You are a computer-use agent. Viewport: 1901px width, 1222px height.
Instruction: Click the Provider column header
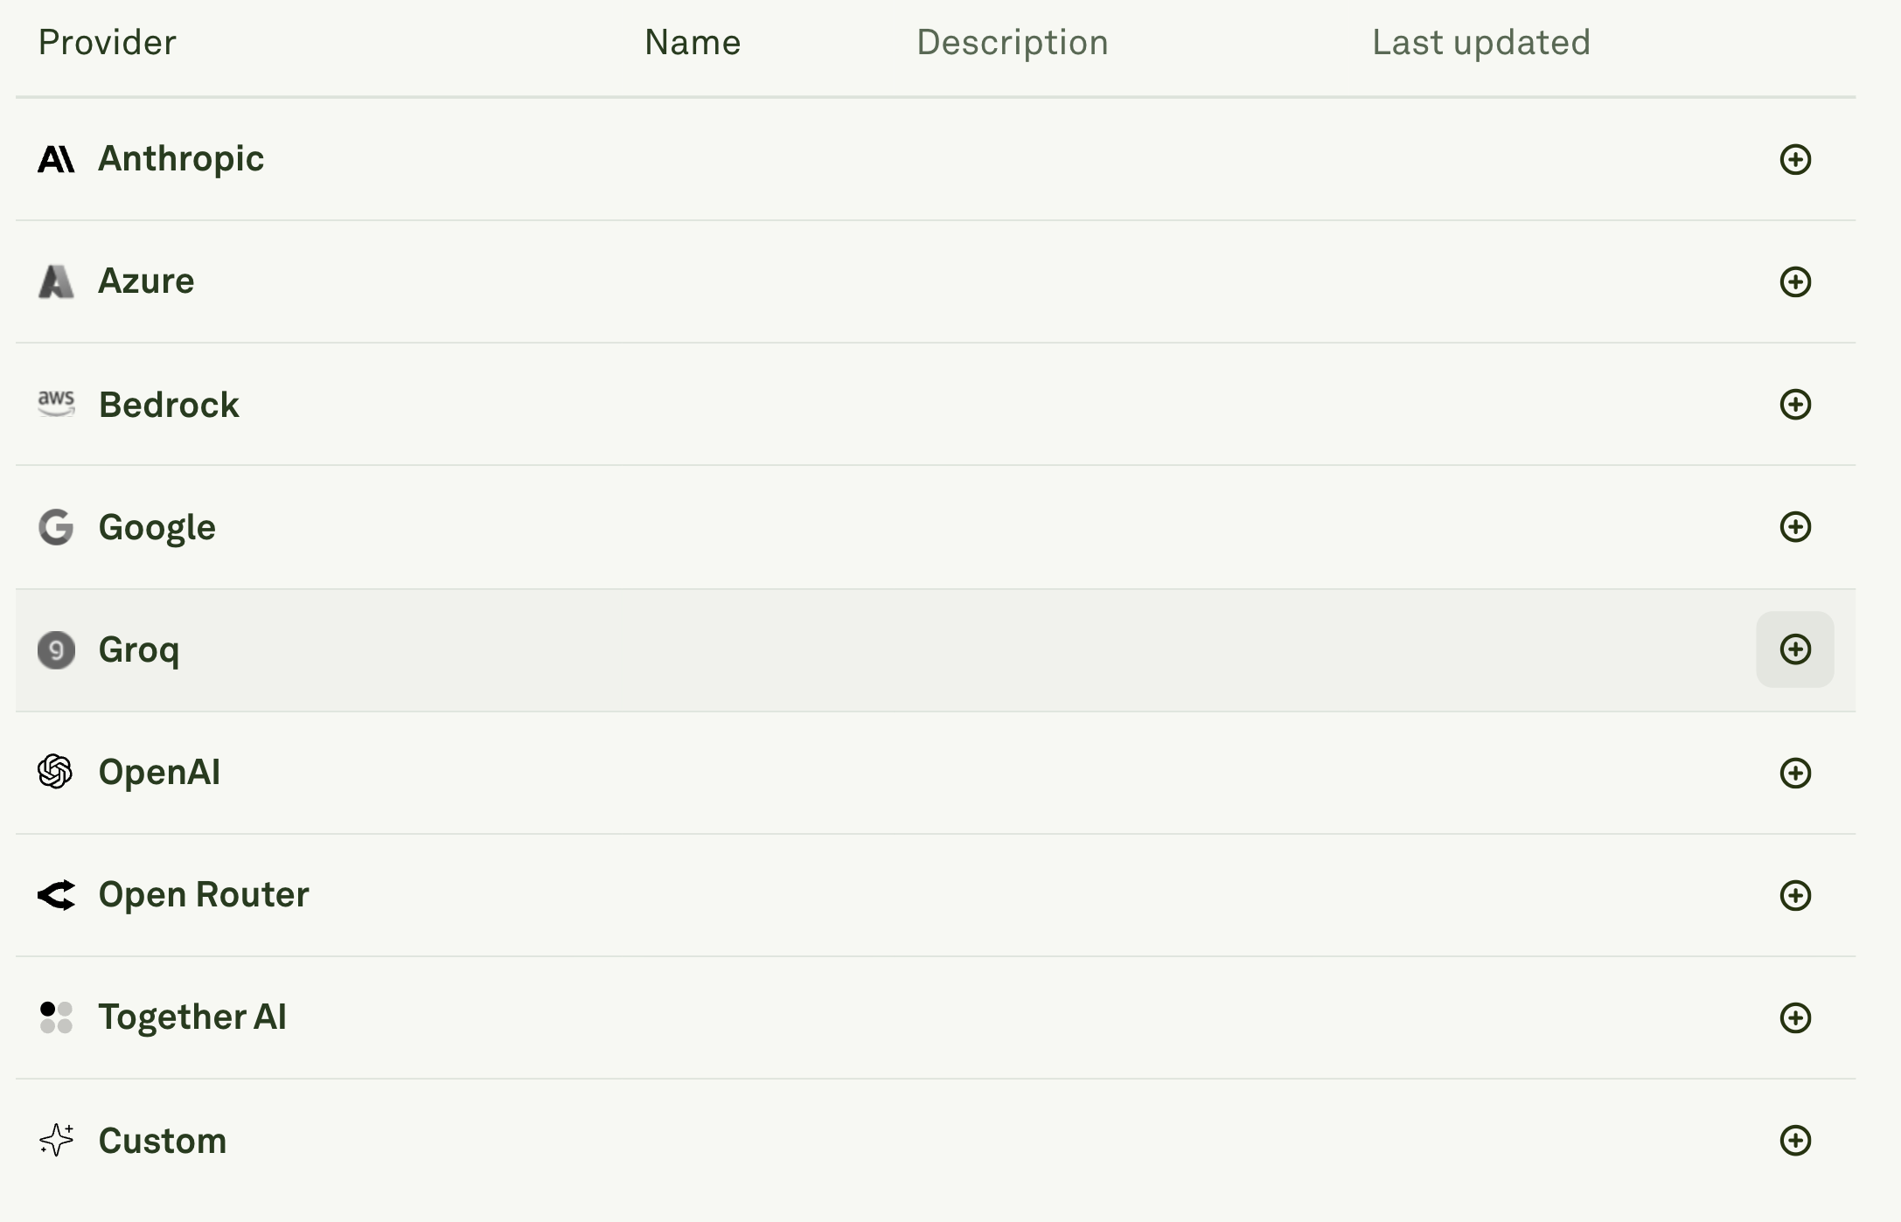[x=108, y=41]
